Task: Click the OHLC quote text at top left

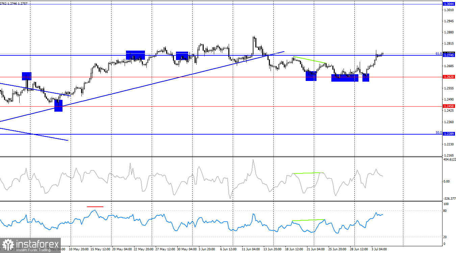Action: pyautogui.click(x=14, y=3)
